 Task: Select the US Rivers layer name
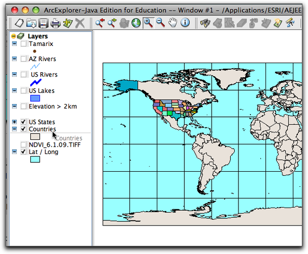click(44, 74)
